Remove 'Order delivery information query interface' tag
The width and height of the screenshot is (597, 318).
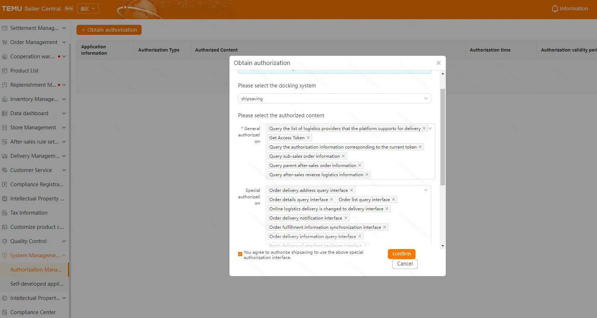360,237
